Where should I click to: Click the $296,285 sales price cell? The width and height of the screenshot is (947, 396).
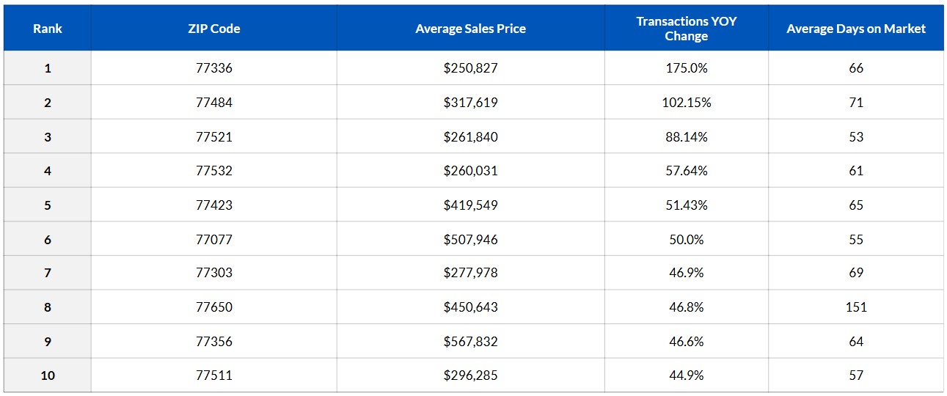[470, 375]
